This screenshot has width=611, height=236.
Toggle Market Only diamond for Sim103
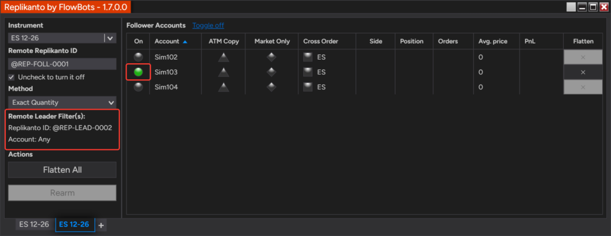[x=271, y=72]
